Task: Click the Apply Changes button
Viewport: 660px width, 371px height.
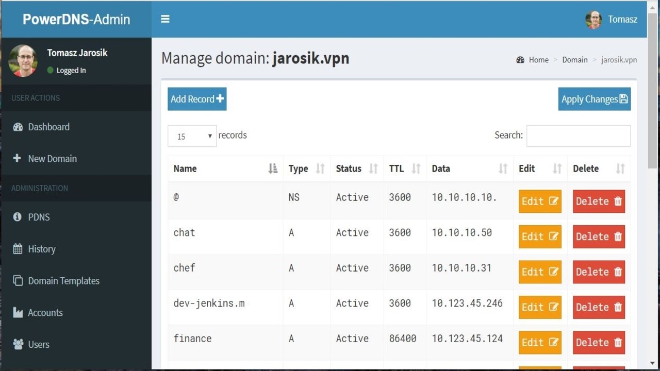Action: tap(594, 99)
